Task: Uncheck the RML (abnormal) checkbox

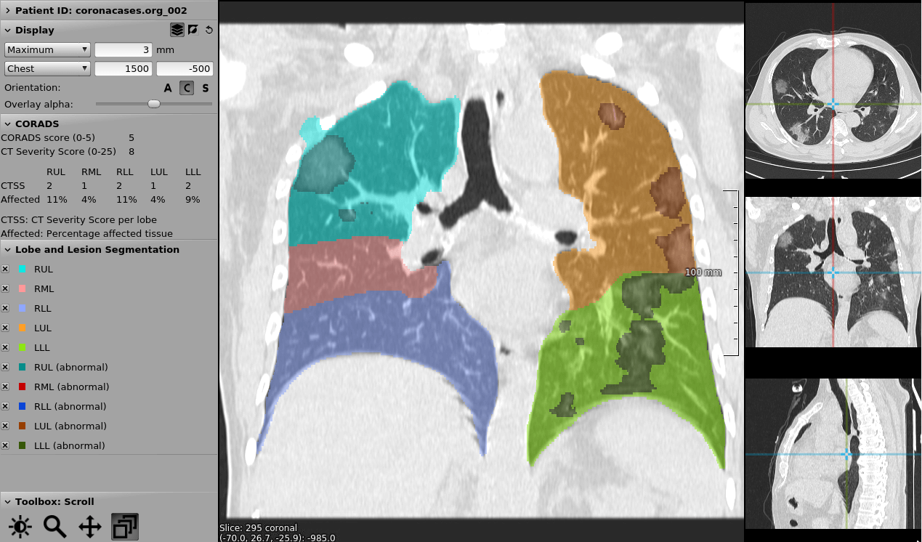Action: [x=5, y=387]
